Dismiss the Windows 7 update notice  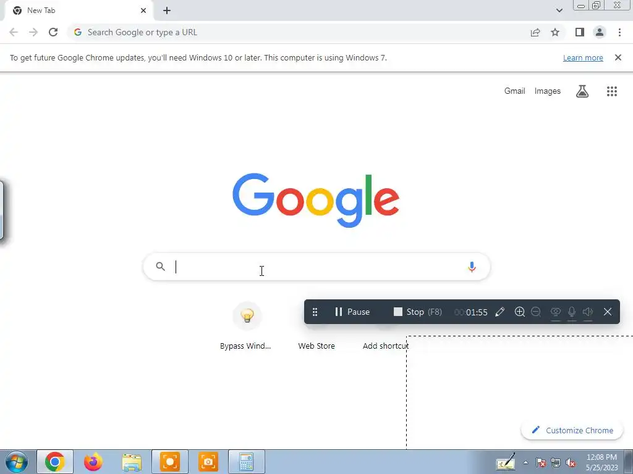click(618, 57)
